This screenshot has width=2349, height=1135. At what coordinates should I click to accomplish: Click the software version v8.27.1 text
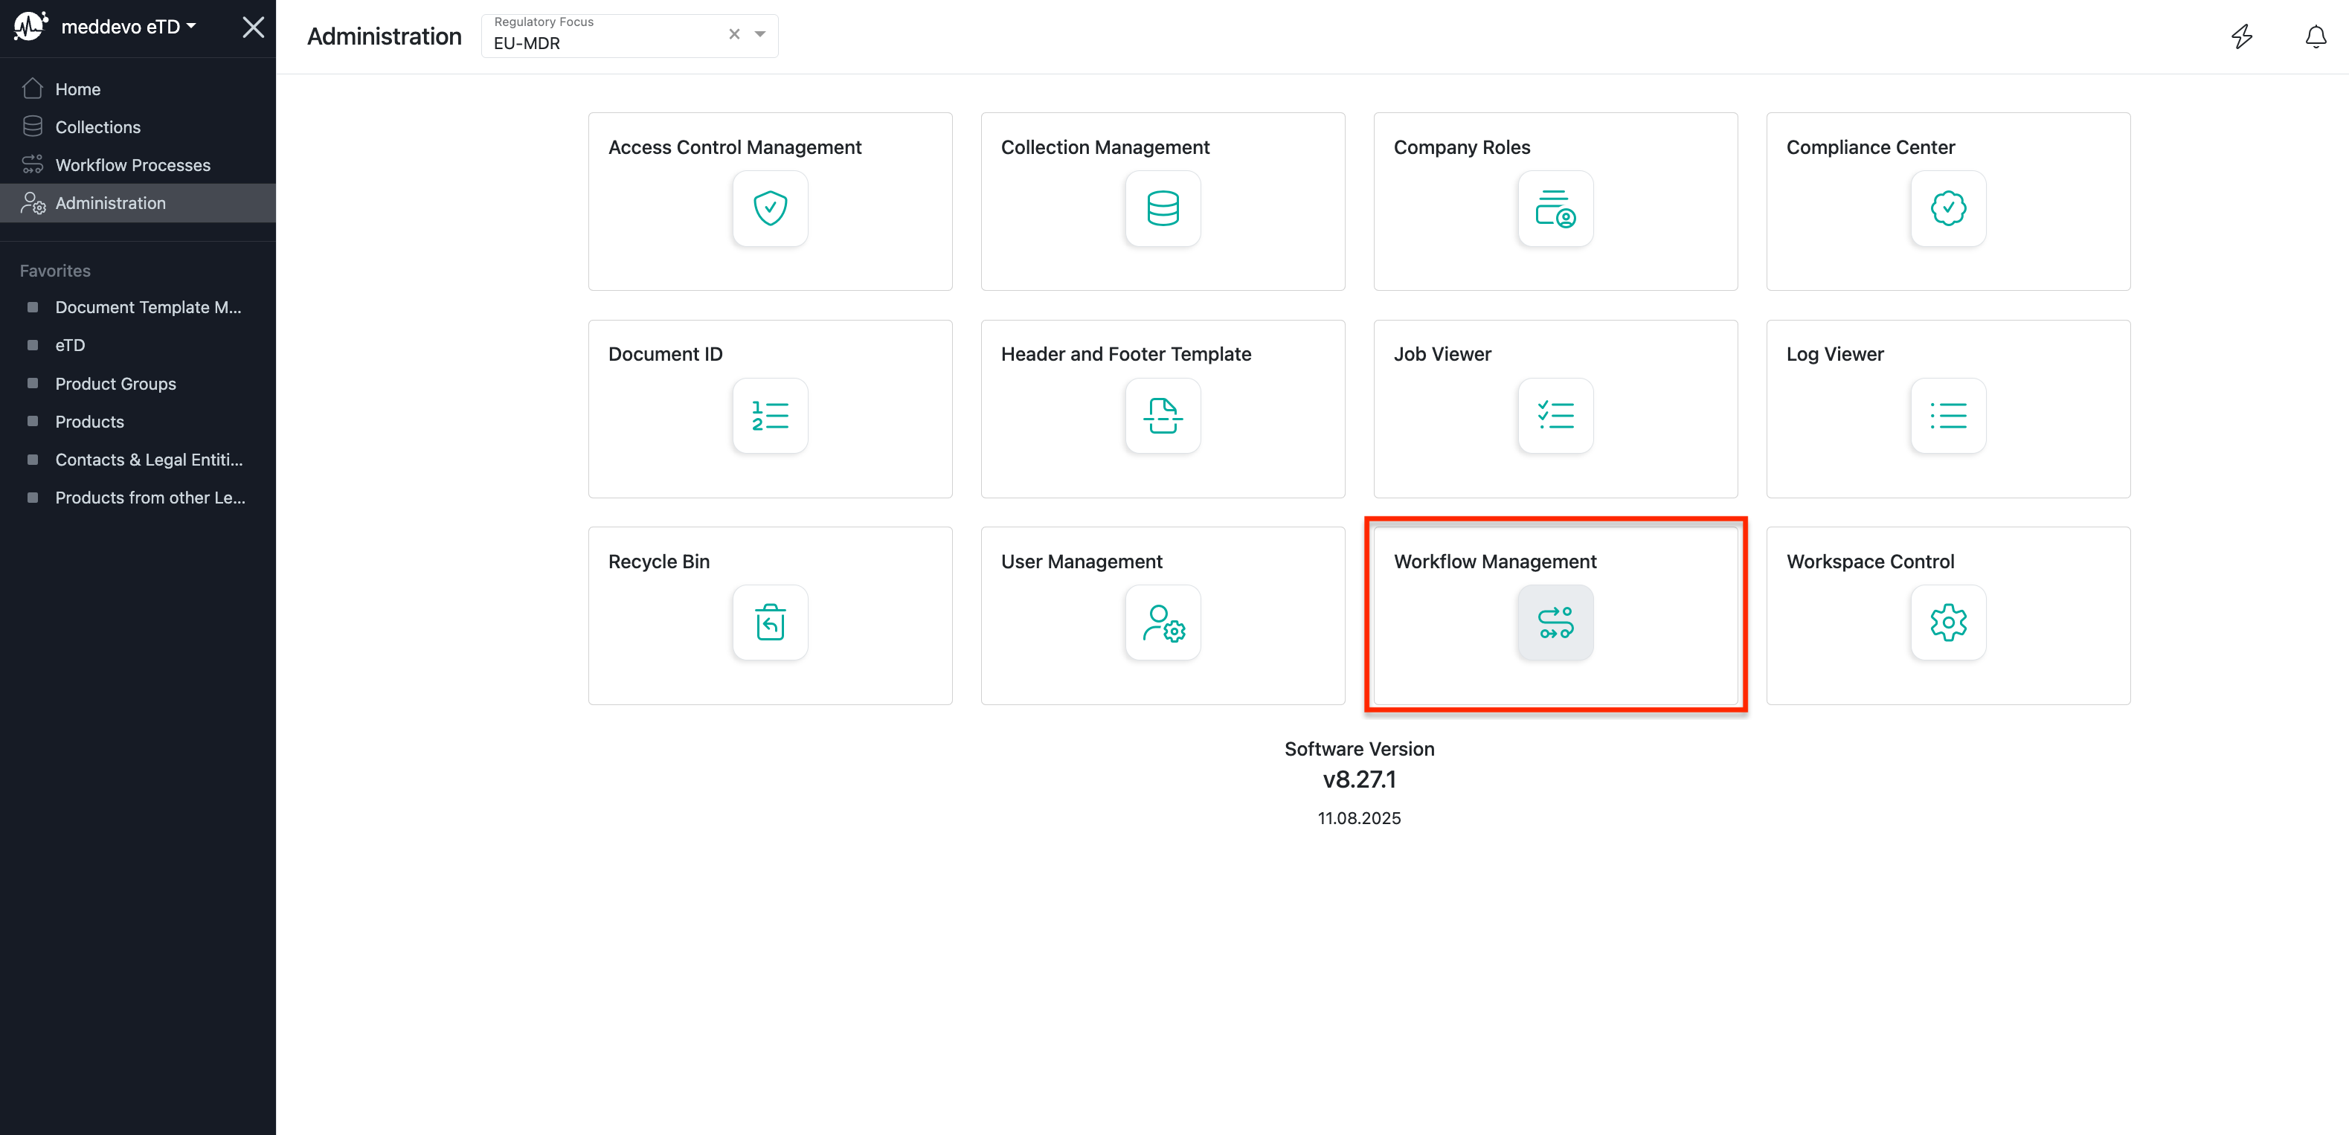[1359, 779]
